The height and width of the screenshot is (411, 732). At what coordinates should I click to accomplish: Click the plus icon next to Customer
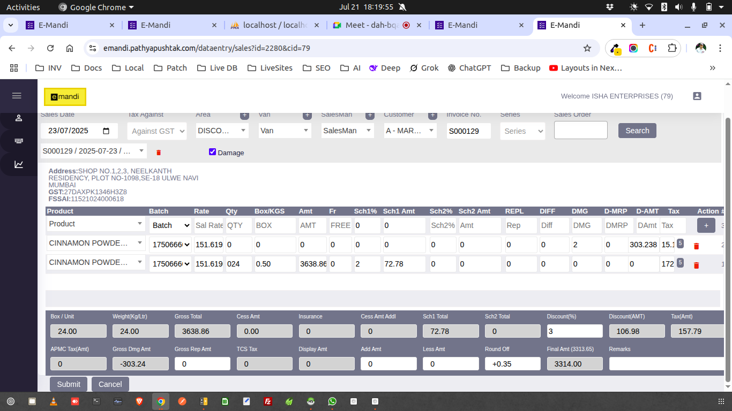432,115
